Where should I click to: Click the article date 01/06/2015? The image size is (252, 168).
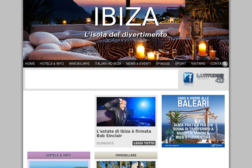point(105,143)
